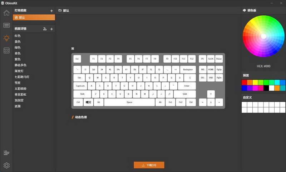Viewport: 286px width, 172px height.
Task: Click the orange 下载 download button
Action: click(149, 165)
